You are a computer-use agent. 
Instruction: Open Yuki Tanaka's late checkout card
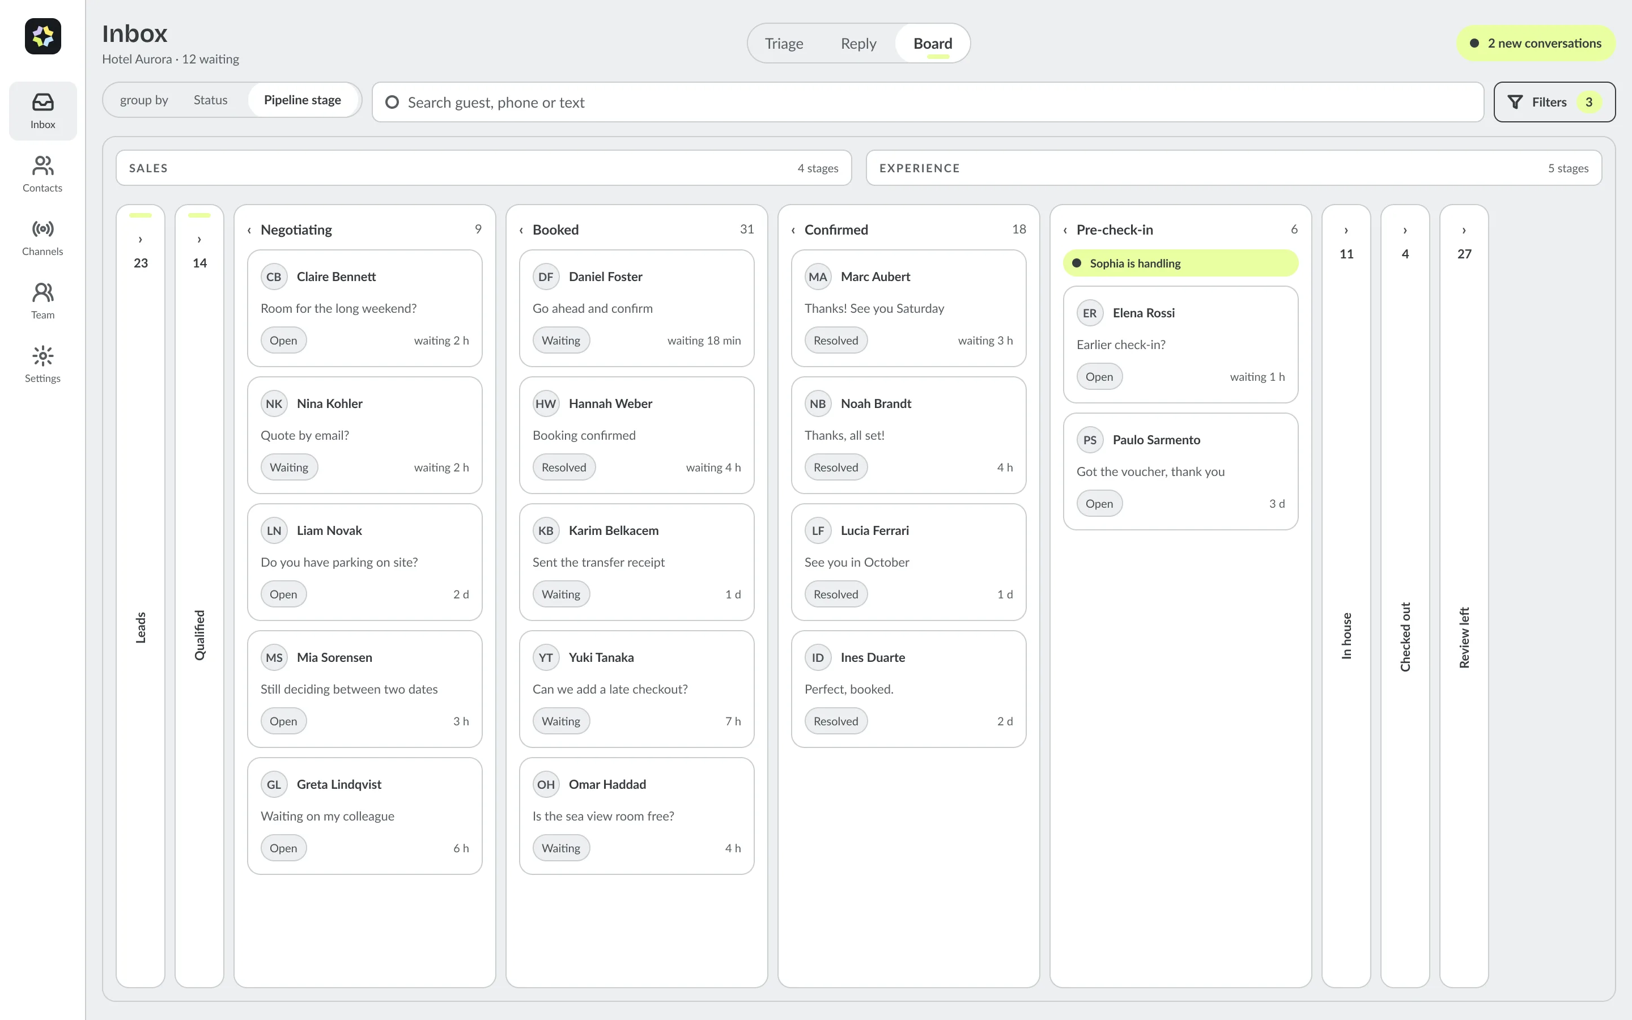pyautogui.click(x=636, y=688)
